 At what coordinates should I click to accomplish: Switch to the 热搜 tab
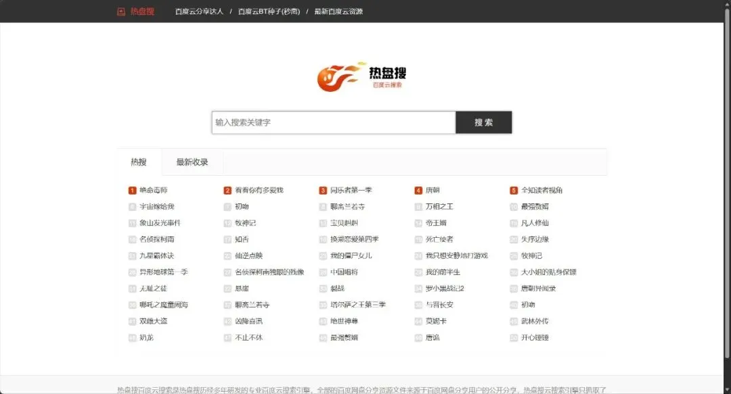139,162
